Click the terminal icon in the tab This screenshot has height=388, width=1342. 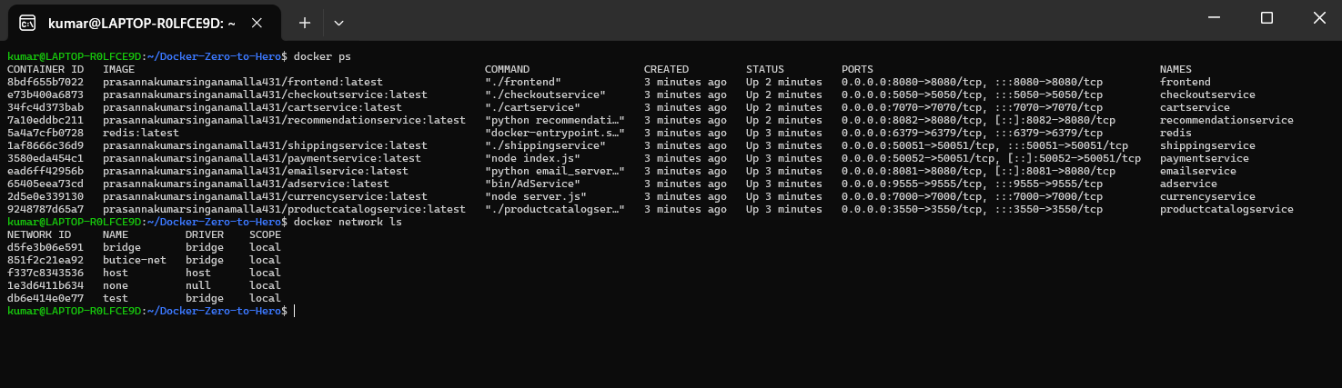tap(28, 23)
